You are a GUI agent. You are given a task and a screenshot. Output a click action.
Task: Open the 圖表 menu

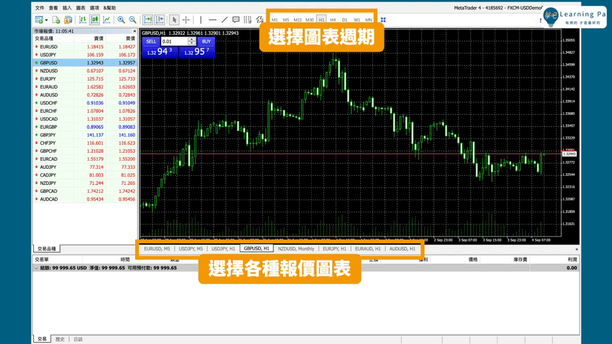pyautogui.click(x=80, y=8)
